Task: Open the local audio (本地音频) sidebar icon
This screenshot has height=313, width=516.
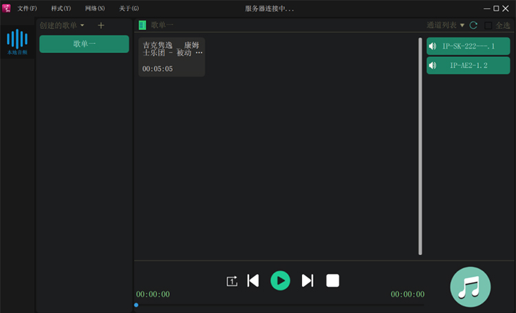Action: pyautogui.click(x=17, y=43)
